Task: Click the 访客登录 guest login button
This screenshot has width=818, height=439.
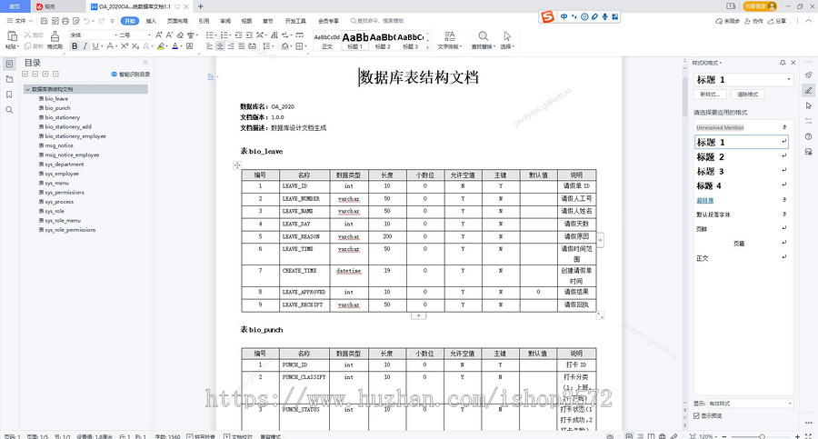Action: pyautogui.click(x=760, y=6)
